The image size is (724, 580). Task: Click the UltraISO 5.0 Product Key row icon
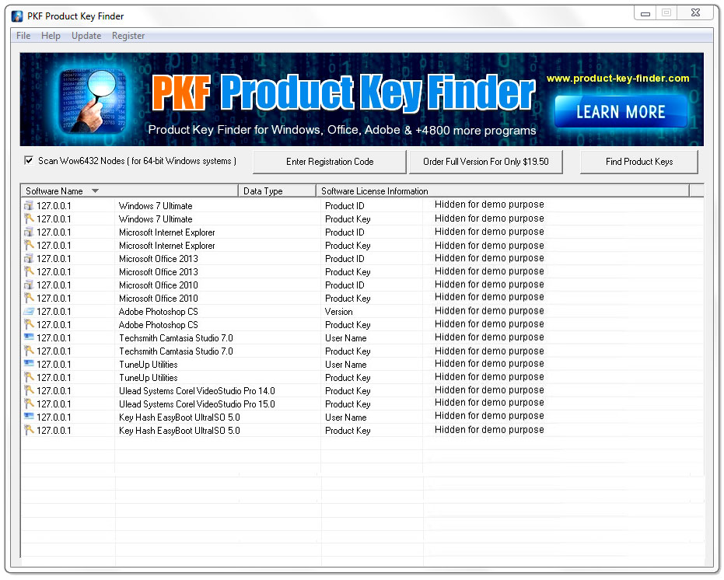pos(29,431)
